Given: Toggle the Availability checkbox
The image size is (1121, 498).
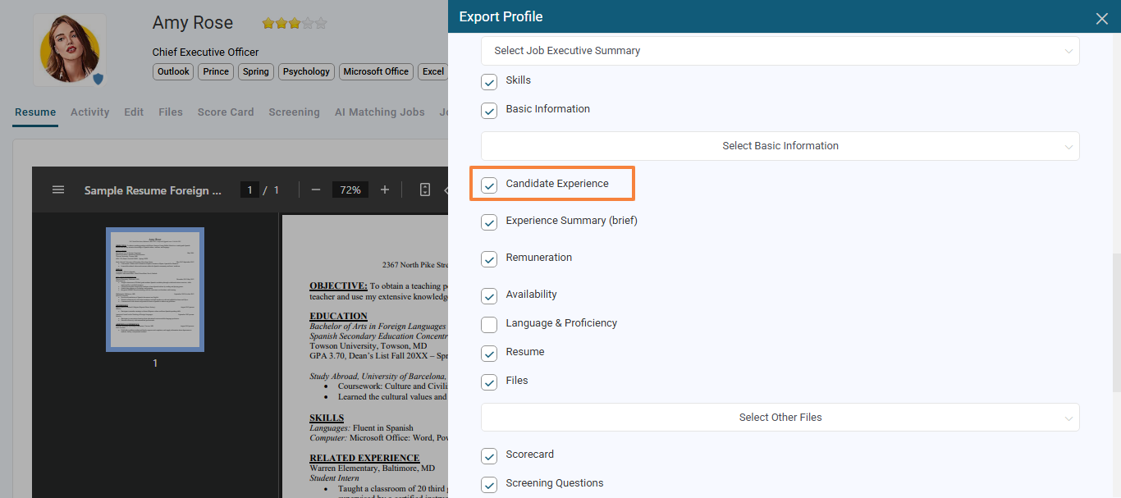Looking at the screenshot, I should 489,295.
